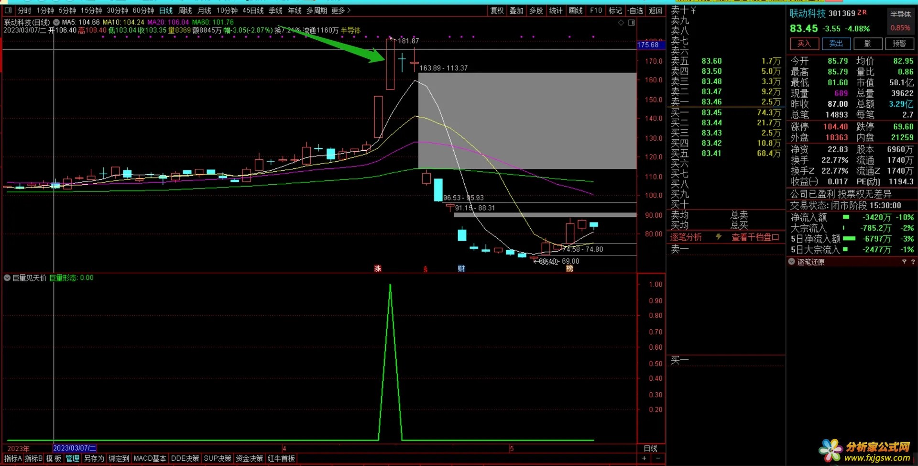Select the 10分钟 period
Viewport: 918px width, 466px height.
pos(227,11)
